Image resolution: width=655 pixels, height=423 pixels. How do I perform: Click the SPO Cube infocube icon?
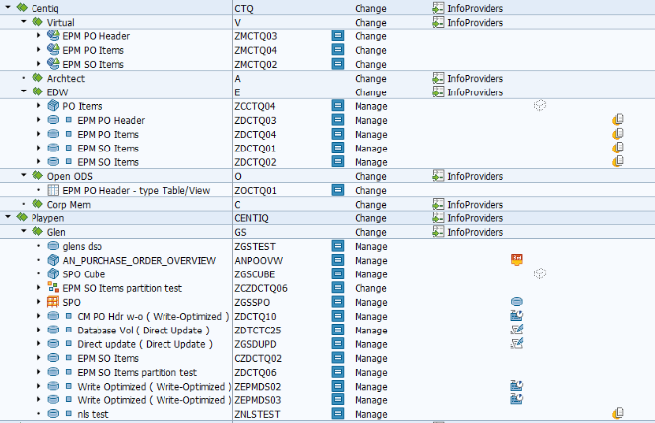[x=53, y=273]
